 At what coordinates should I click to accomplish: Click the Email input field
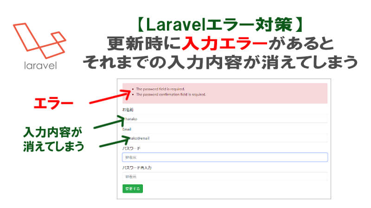click(225, 138)
